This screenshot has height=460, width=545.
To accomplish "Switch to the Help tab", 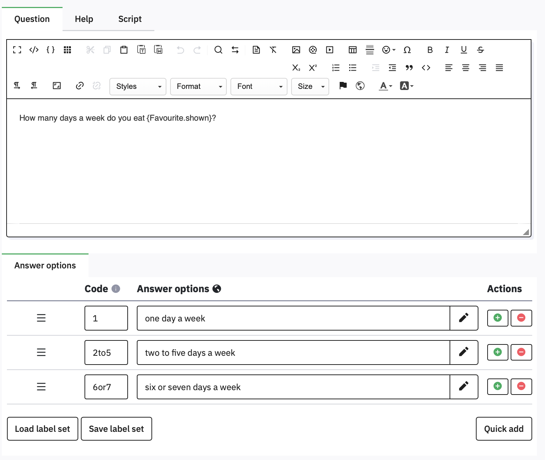I will pos(84,19).
